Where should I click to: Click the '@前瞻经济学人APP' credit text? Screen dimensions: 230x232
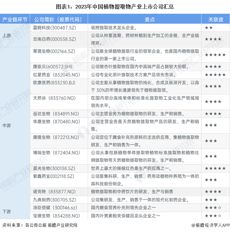[x=211, y=225]
